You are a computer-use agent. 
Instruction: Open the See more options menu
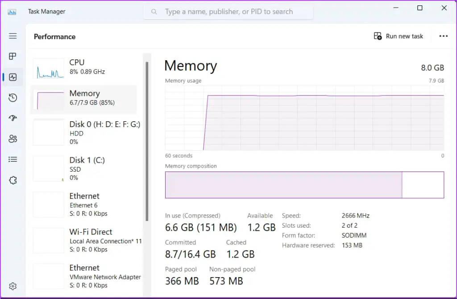[443, 36]
